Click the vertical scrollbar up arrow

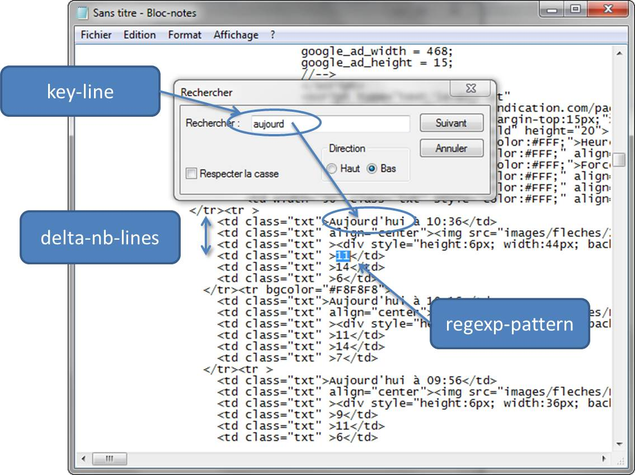point(619,53)
